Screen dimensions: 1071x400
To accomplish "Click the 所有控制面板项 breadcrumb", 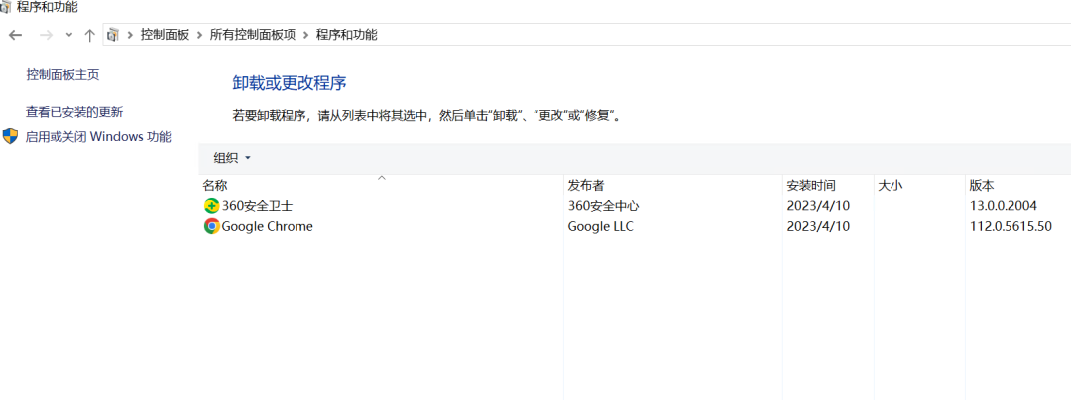I will click(x=253, y=35).
